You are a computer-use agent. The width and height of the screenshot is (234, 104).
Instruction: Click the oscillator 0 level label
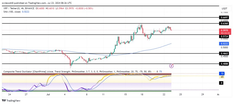[x=221, y=83]
